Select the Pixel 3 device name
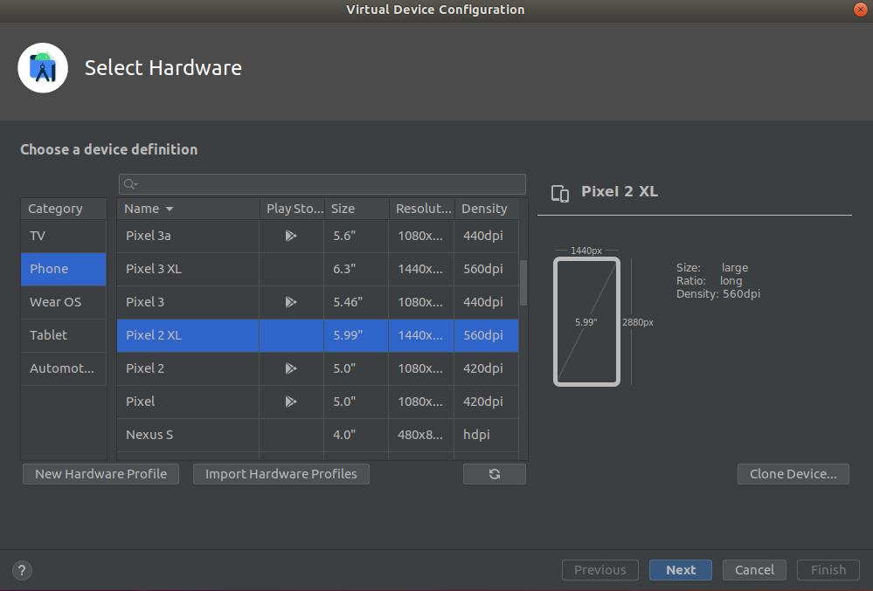The width and height of the screenshot is (873, 591). point(145,302)
